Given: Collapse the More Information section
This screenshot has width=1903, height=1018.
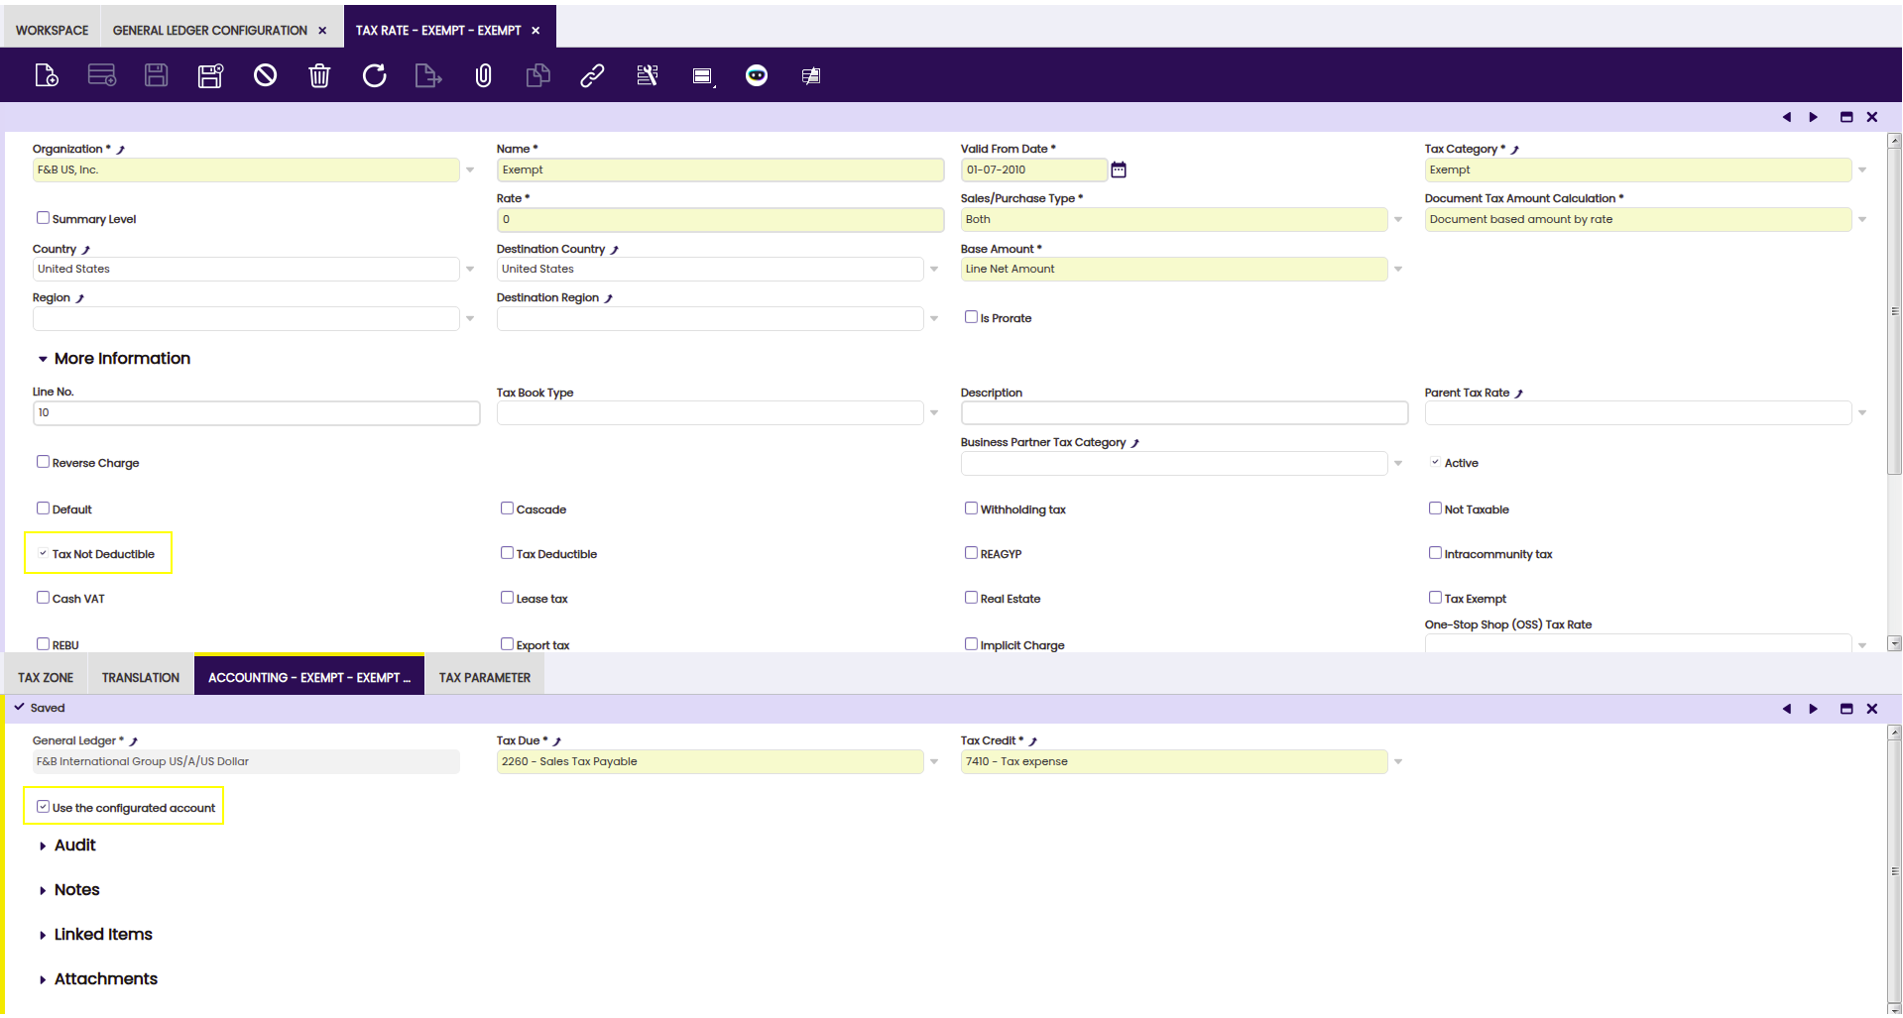Looking at the screenshot, I should (x=43, y=359).
